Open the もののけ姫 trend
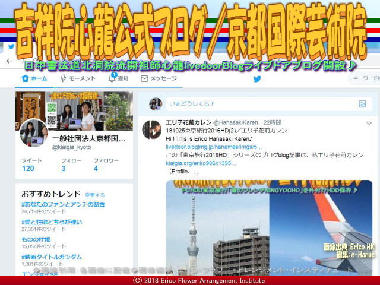The image size is (380, 285). point(36,239)
